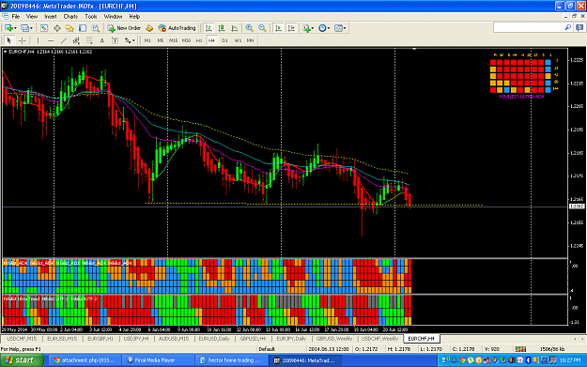587x367 pixels.
Task: Open the Templates icon
Action: click(x=338, y=28)
